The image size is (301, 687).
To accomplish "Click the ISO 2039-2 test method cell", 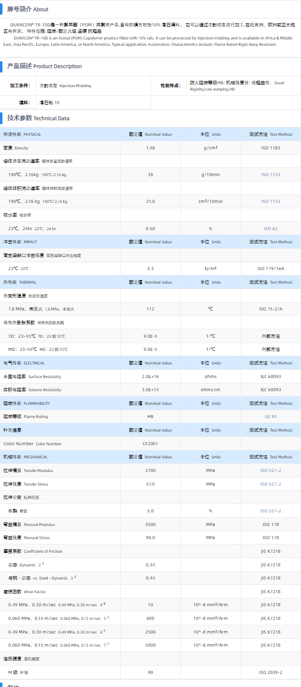I will click(x=270, y=672).
